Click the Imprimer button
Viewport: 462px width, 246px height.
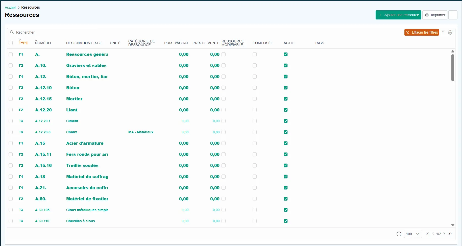pos(435,15)
